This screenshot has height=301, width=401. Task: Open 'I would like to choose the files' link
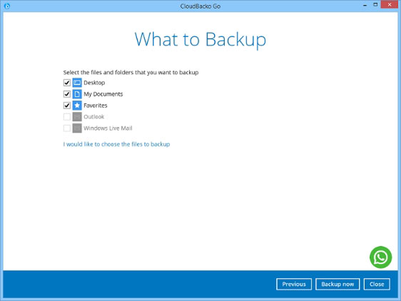click(116, 144)
